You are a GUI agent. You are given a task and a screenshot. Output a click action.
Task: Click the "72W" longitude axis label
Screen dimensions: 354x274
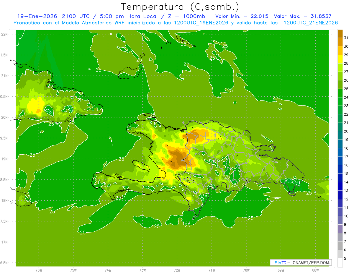pos(177,270)
